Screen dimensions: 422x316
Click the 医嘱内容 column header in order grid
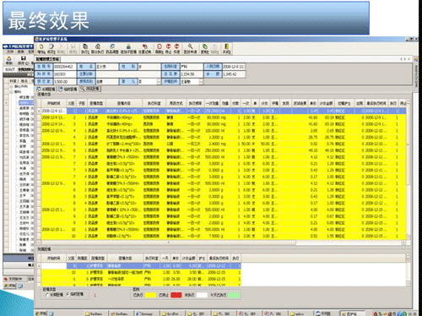pos(124,103)
